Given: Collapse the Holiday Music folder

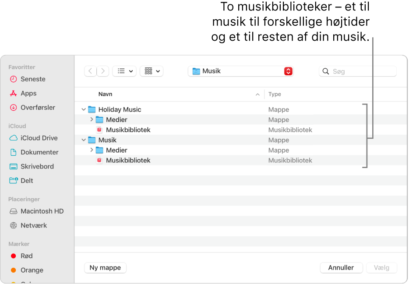Looking at the screenshot, I should (83, 109).
